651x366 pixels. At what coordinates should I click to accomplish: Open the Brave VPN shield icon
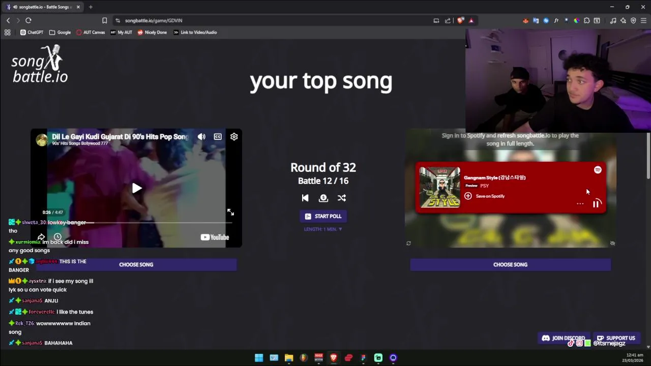tap(633, 20)
